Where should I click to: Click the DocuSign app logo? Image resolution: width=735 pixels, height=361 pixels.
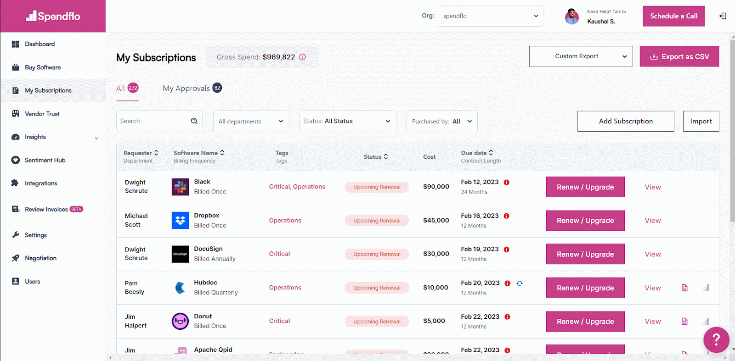(180, 254)
